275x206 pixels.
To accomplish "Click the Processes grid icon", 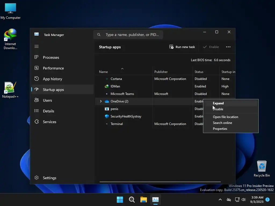I will [36, 57].
